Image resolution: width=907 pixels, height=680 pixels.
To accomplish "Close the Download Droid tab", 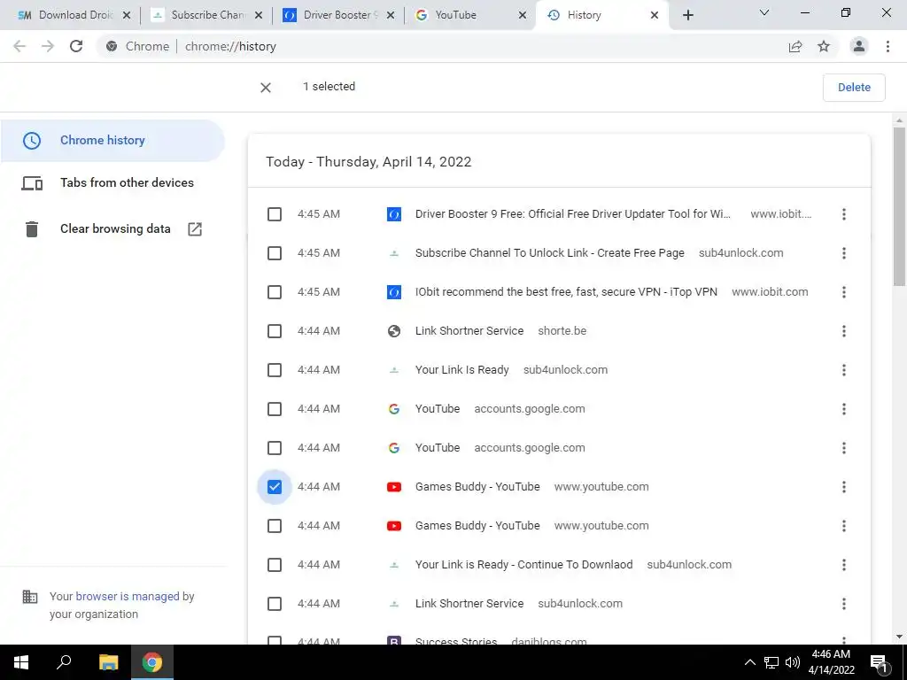I will tap(127, 15).
